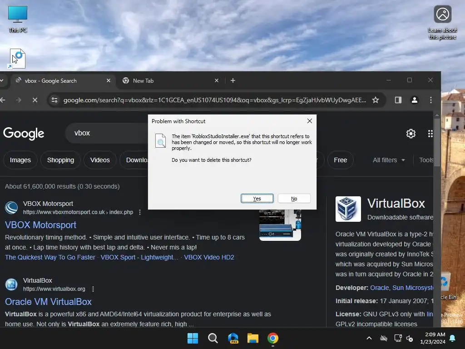Select the broken shortcut icon on desktop

(17, 59)
